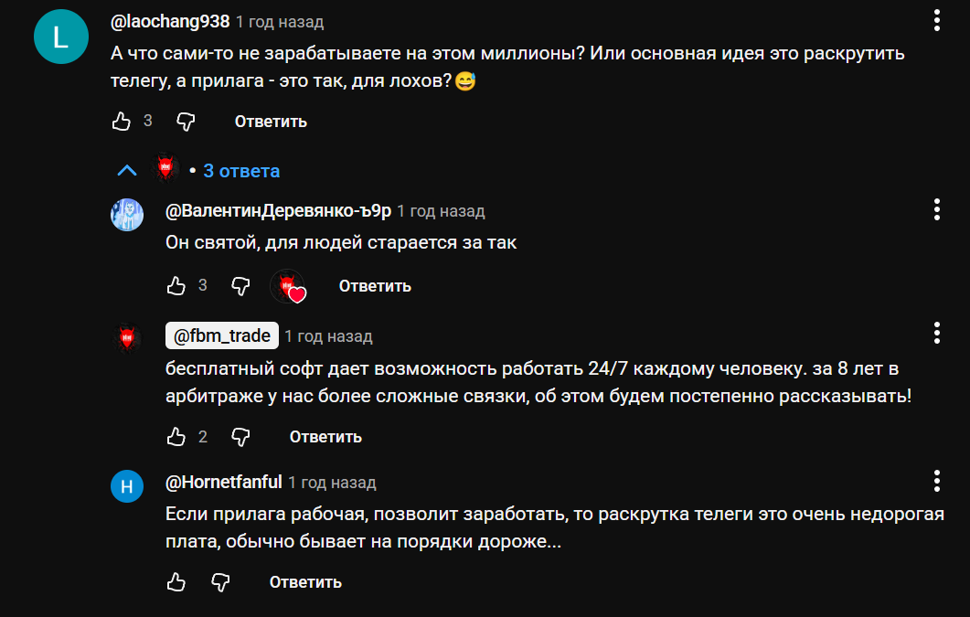
Task: Toggle the creator heart on @ВалентинДеревянко's reply
Action: tap(289, 286)
